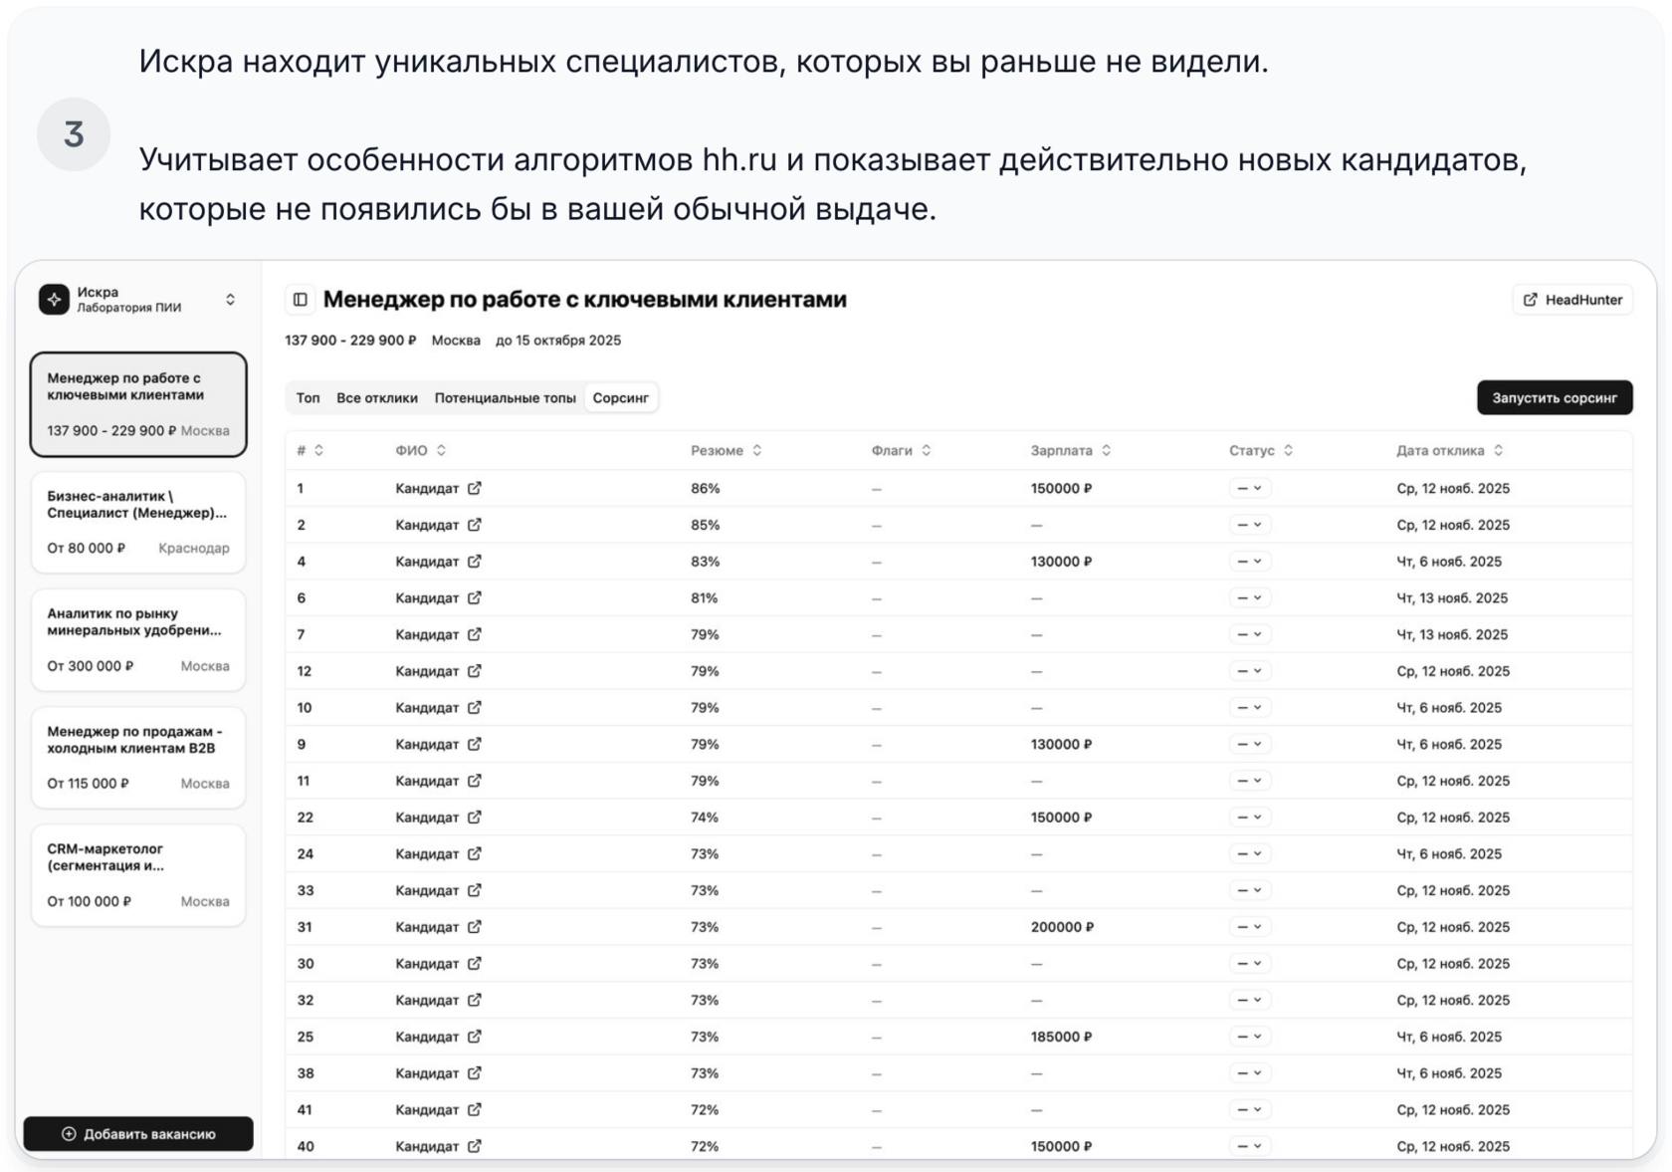Click the 83% resume match value
This screenshot has height=1172, width=1672.
(705, 562)
